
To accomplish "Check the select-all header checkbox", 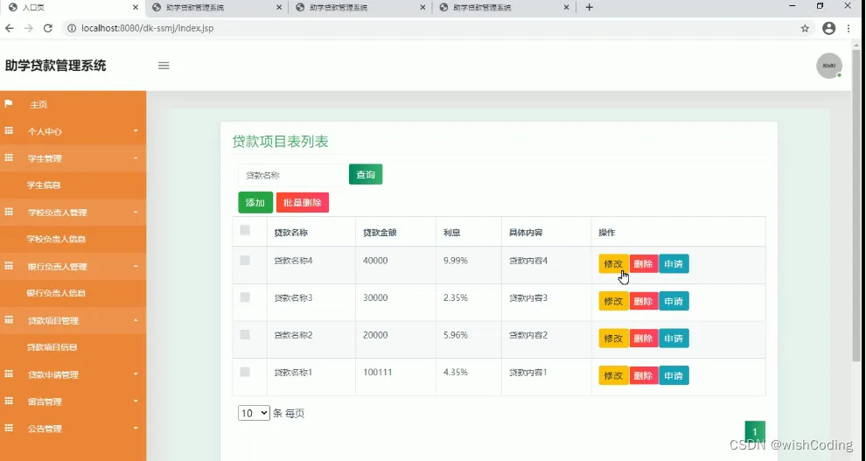I will [245, 230].
